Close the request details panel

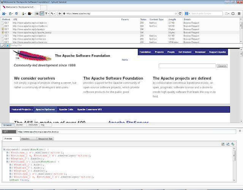[240, 131]
